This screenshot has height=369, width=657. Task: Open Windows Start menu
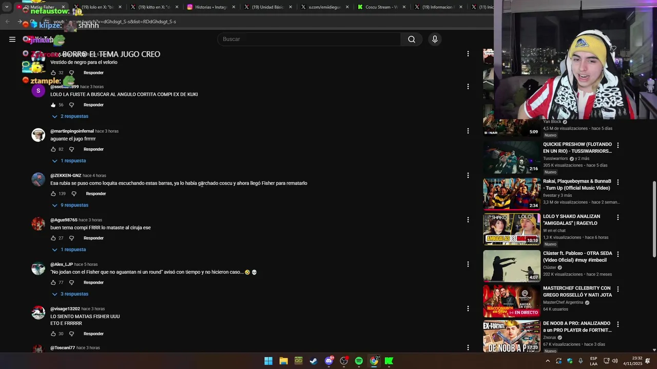pyautogui.click(x=268, y=361)
